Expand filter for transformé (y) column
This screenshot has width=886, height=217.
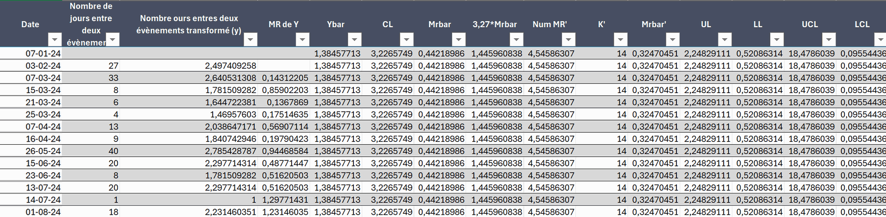pos(250,40)
